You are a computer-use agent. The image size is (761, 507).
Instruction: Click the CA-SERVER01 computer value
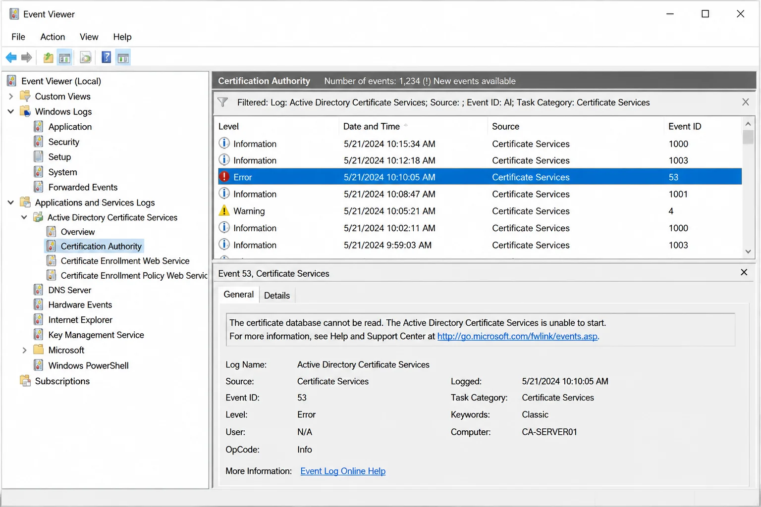(x=549, y=432)
